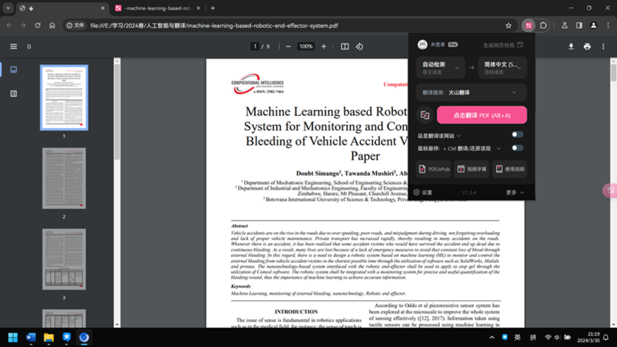Click the browser back arrow

9,26
